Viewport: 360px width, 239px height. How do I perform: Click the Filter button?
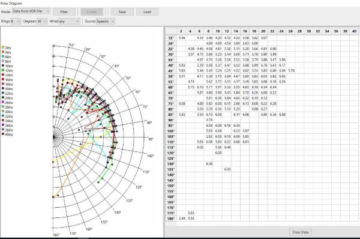click(64, 12)
